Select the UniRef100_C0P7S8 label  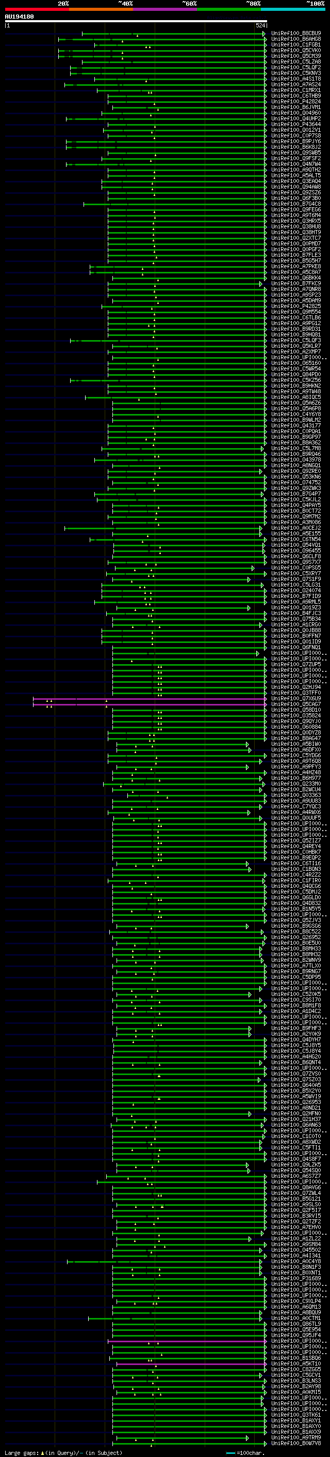pos(295,136)
